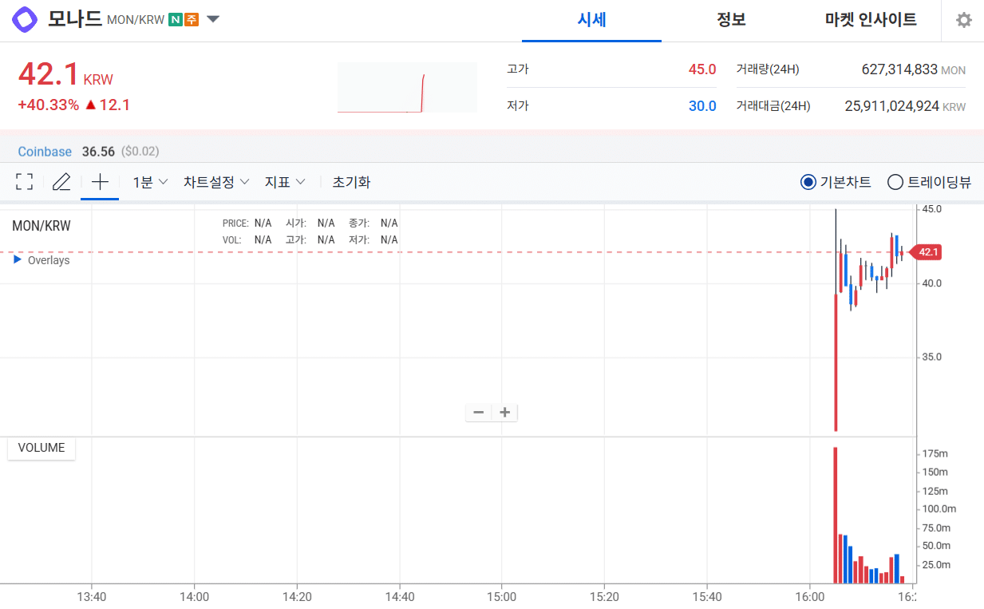984x609 pixels.
Task: Click the 14:20 time axis label
Action: (x=297, y=596)
